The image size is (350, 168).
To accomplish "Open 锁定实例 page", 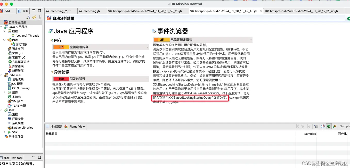I will coord(18,49).
